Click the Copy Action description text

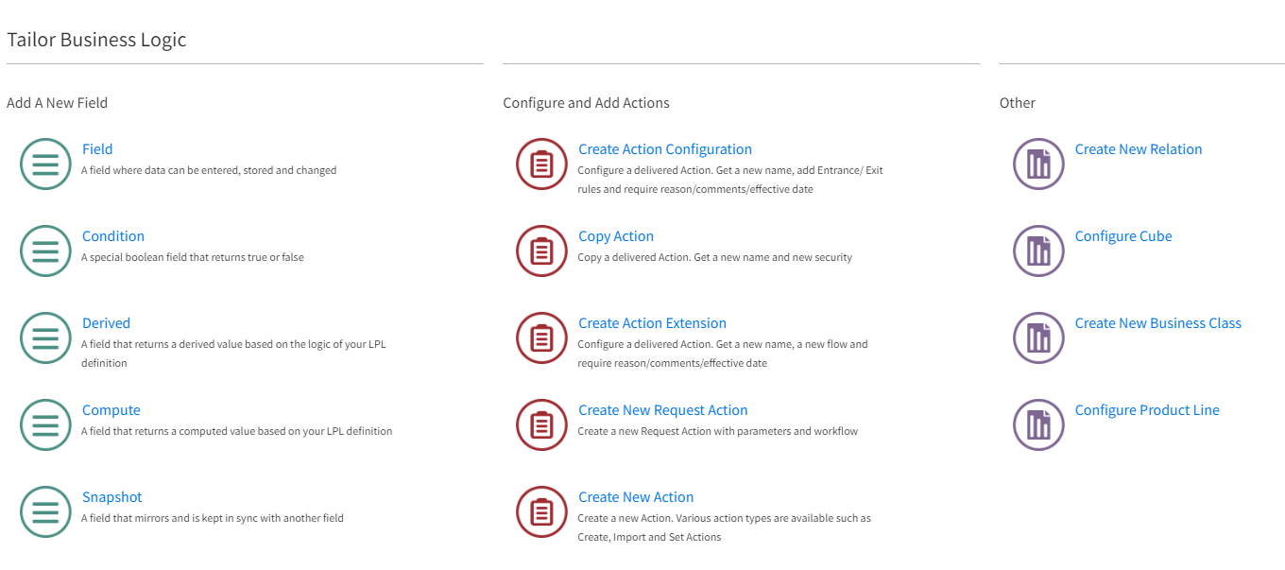[x=715, y=257]
